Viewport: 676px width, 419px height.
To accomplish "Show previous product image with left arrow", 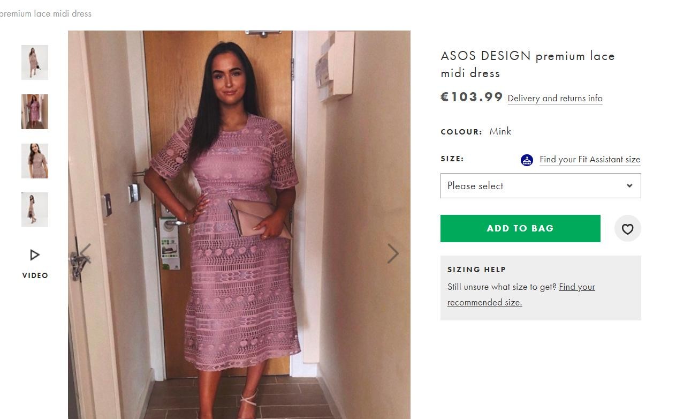I will click(x=85, y=254).
